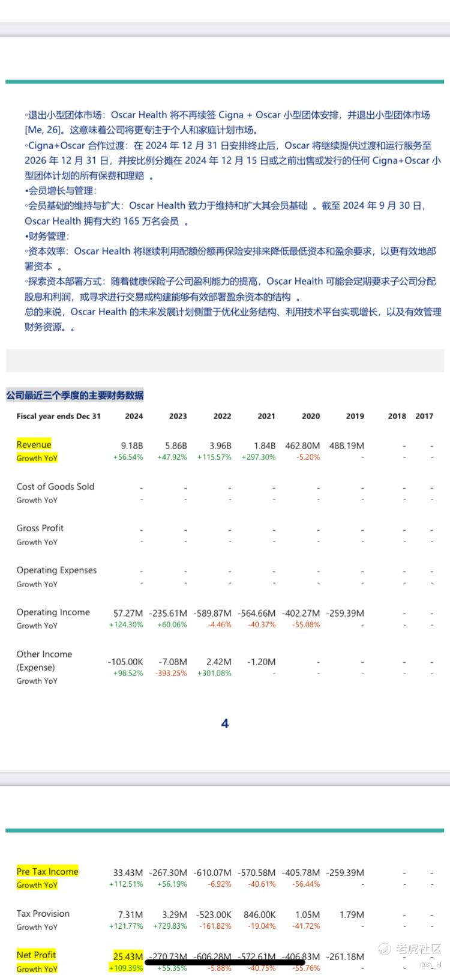Select the 2022 column header
The width and height of the screenshot is (450, 975).
222,416
